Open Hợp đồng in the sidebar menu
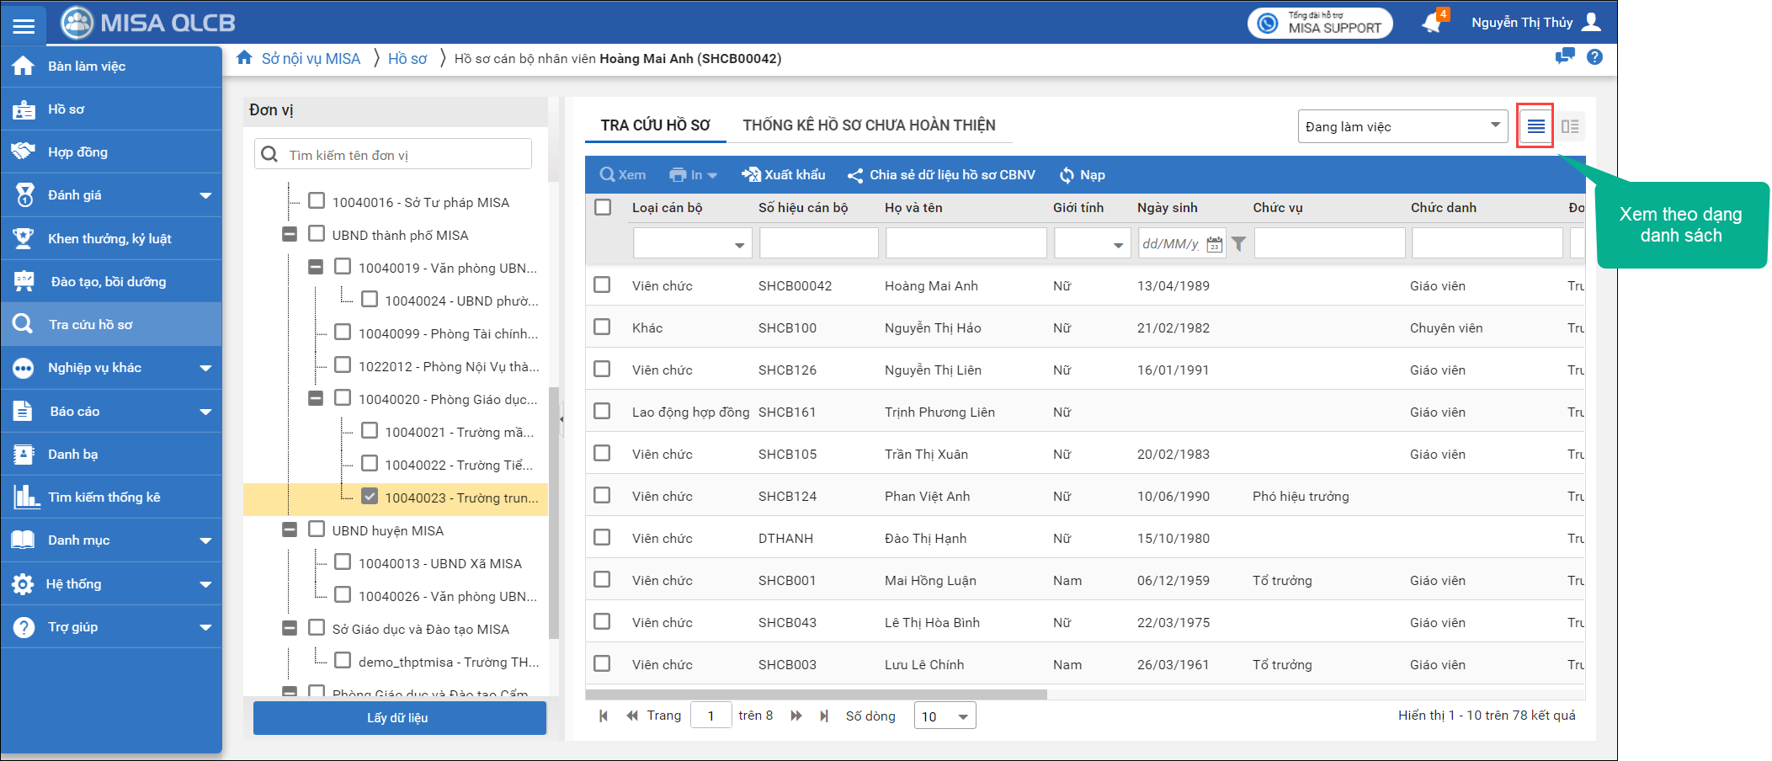 tap(77, 152)
